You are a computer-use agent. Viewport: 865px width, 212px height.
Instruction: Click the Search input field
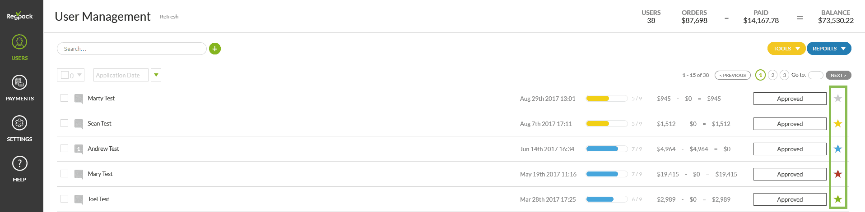(131, 49)
